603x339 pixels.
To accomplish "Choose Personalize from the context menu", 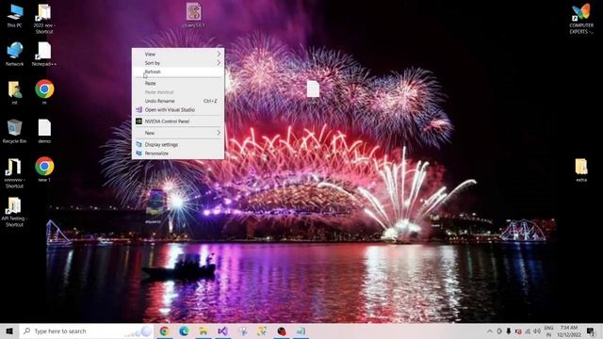I will pyautogui.click(x=178, y=153).
